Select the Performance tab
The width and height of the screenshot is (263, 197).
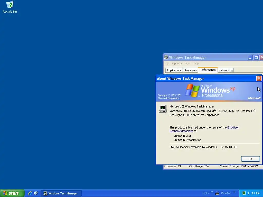(x=208, y=70)
